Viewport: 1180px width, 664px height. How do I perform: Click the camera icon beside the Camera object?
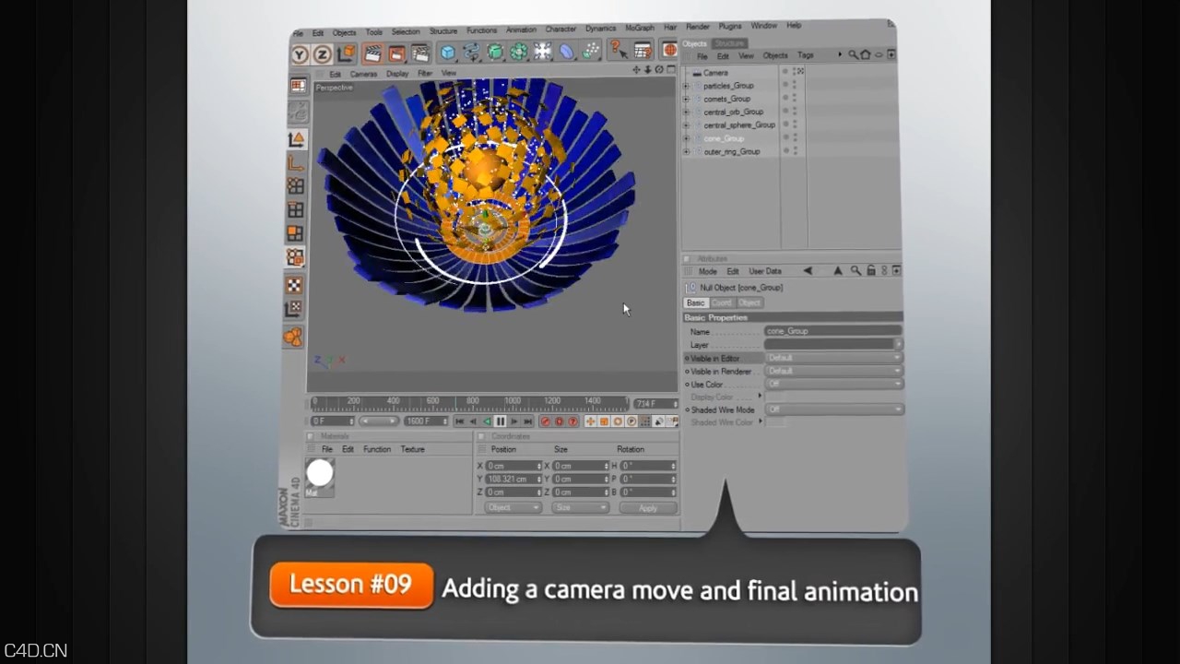point(697,72)
